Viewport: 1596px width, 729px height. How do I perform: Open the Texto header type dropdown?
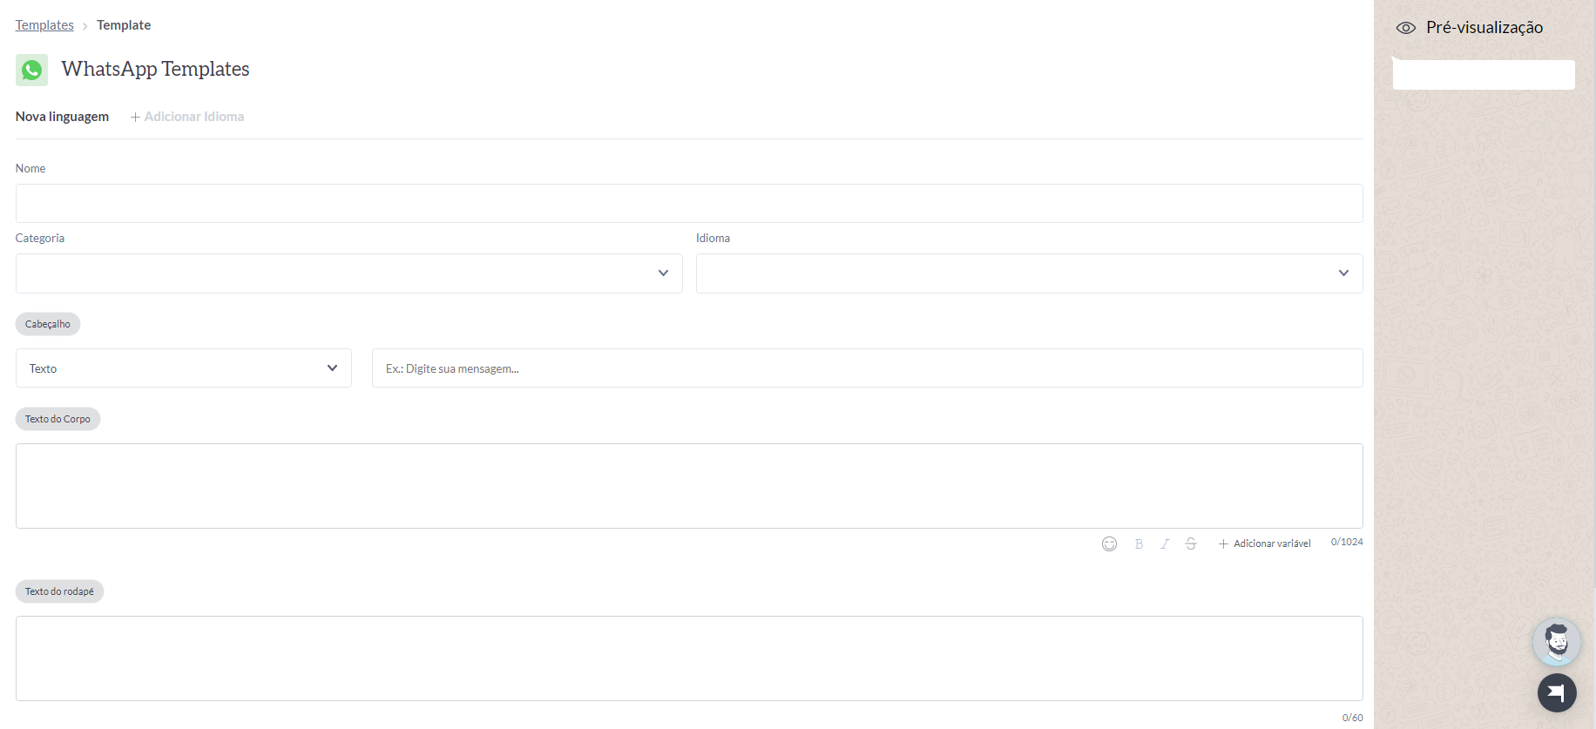click(183, 368)
